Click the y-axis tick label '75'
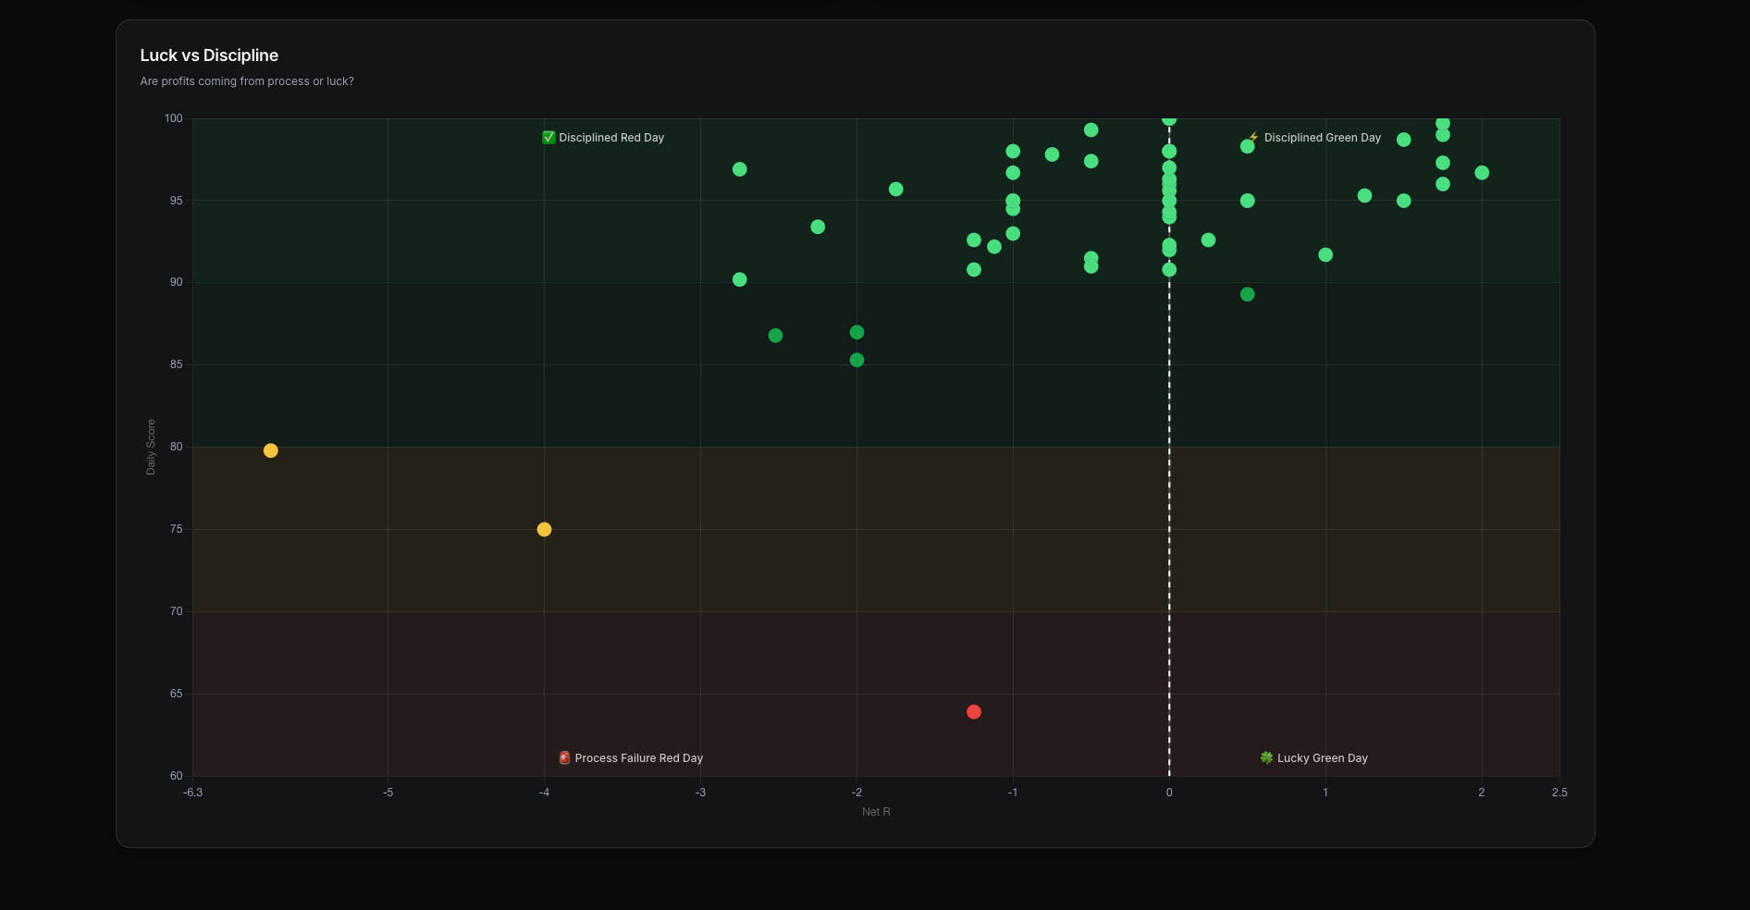This screenshot has height=910, width=1750. (x=176, y=529)
